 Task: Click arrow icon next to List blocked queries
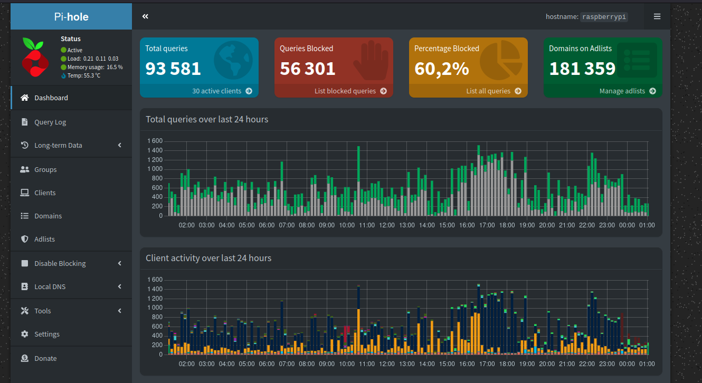(x=383, y=91)
